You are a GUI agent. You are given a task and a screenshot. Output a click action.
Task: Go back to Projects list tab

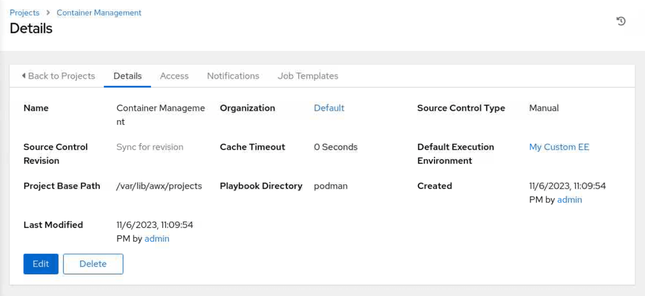(58, 76)
